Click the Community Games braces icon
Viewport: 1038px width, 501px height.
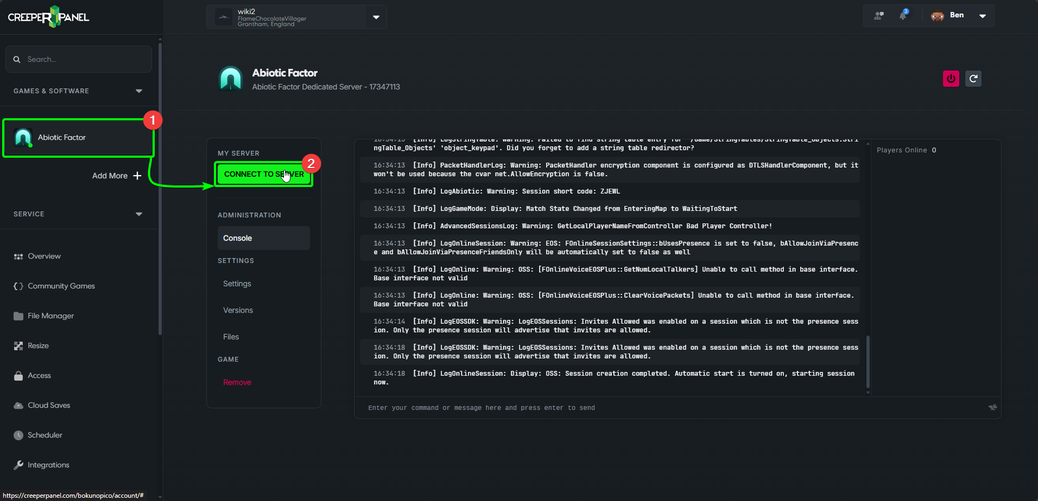click(x=18, y=286)
